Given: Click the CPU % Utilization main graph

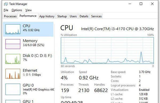Looking at the screenshot, I should coord(107,50).
